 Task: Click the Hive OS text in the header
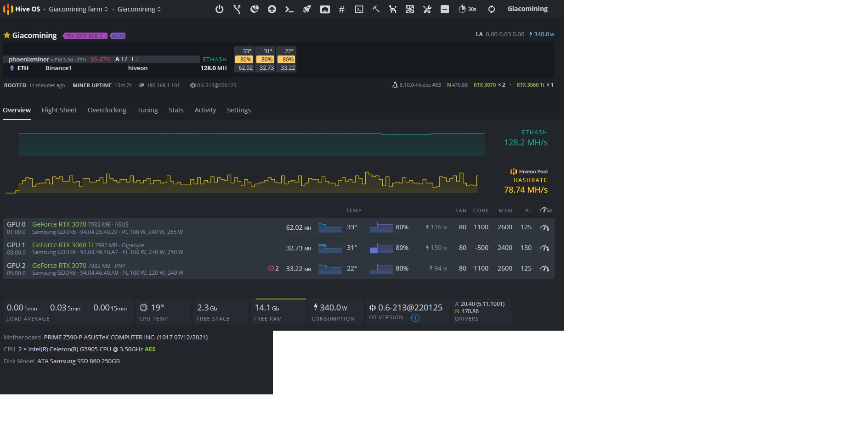[28, 9]
